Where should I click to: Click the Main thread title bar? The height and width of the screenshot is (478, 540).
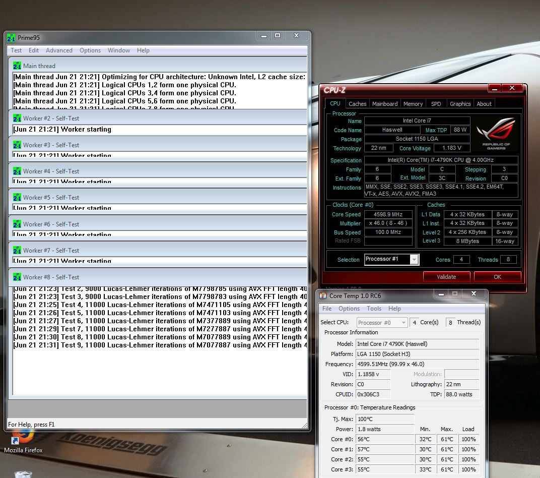click(x=158, y=66)
